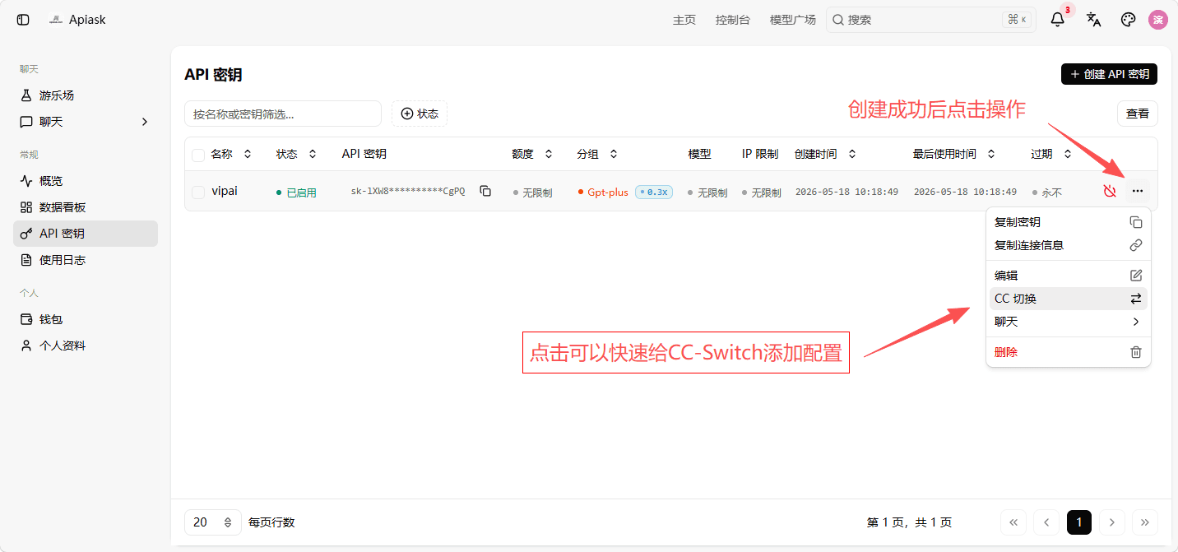Screen dimensions: 1178x552
Task: Click the vipai key name
Action: click(225, 191)
